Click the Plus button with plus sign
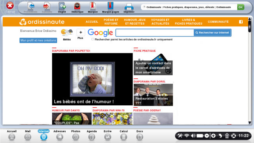 (x=80, y=33)
